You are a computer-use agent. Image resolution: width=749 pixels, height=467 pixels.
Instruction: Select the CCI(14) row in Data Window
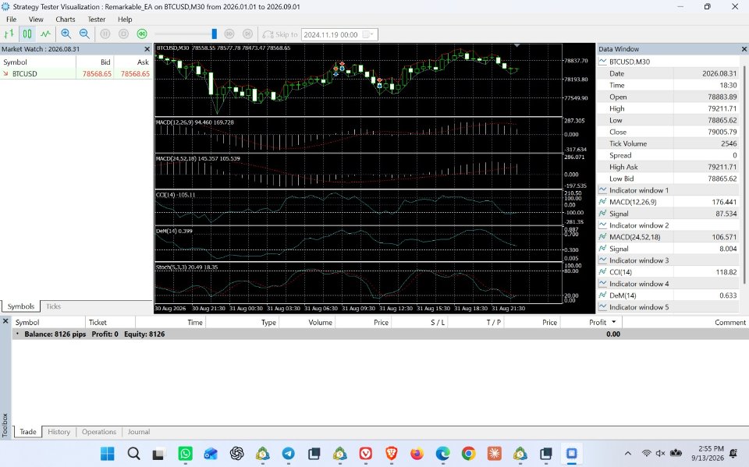[x=669, y=272]
